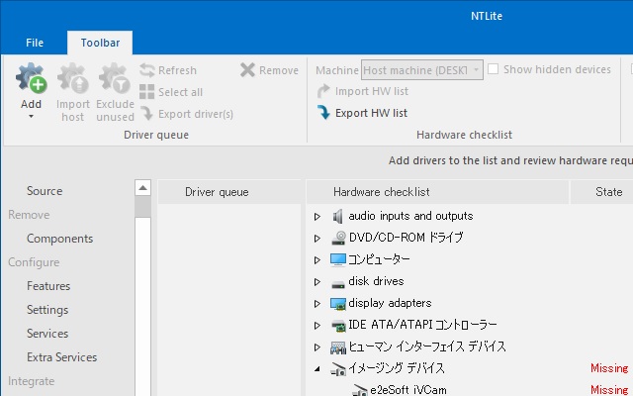Select the disk drives row text
The height and width of the screenshot is (396, 633).
click(376, 281)
